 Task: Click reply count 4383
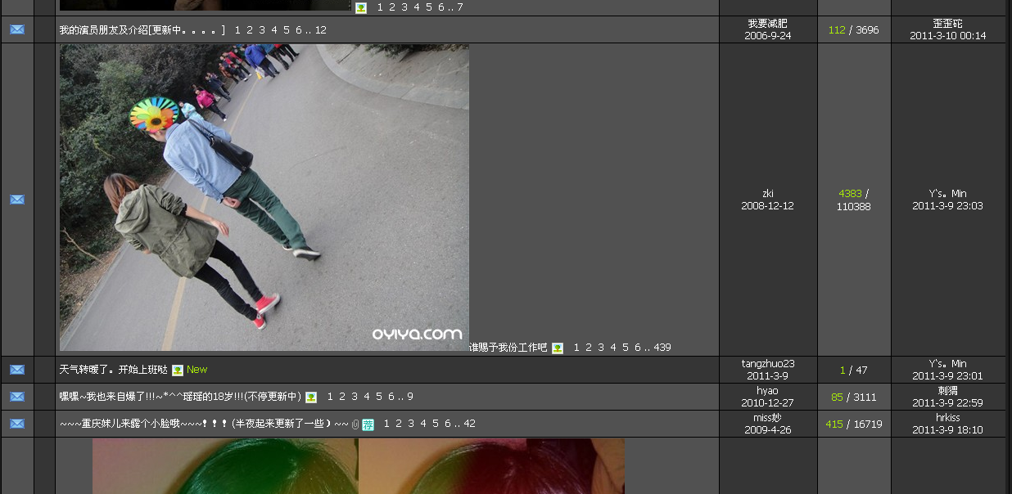(x=850, y=194)
